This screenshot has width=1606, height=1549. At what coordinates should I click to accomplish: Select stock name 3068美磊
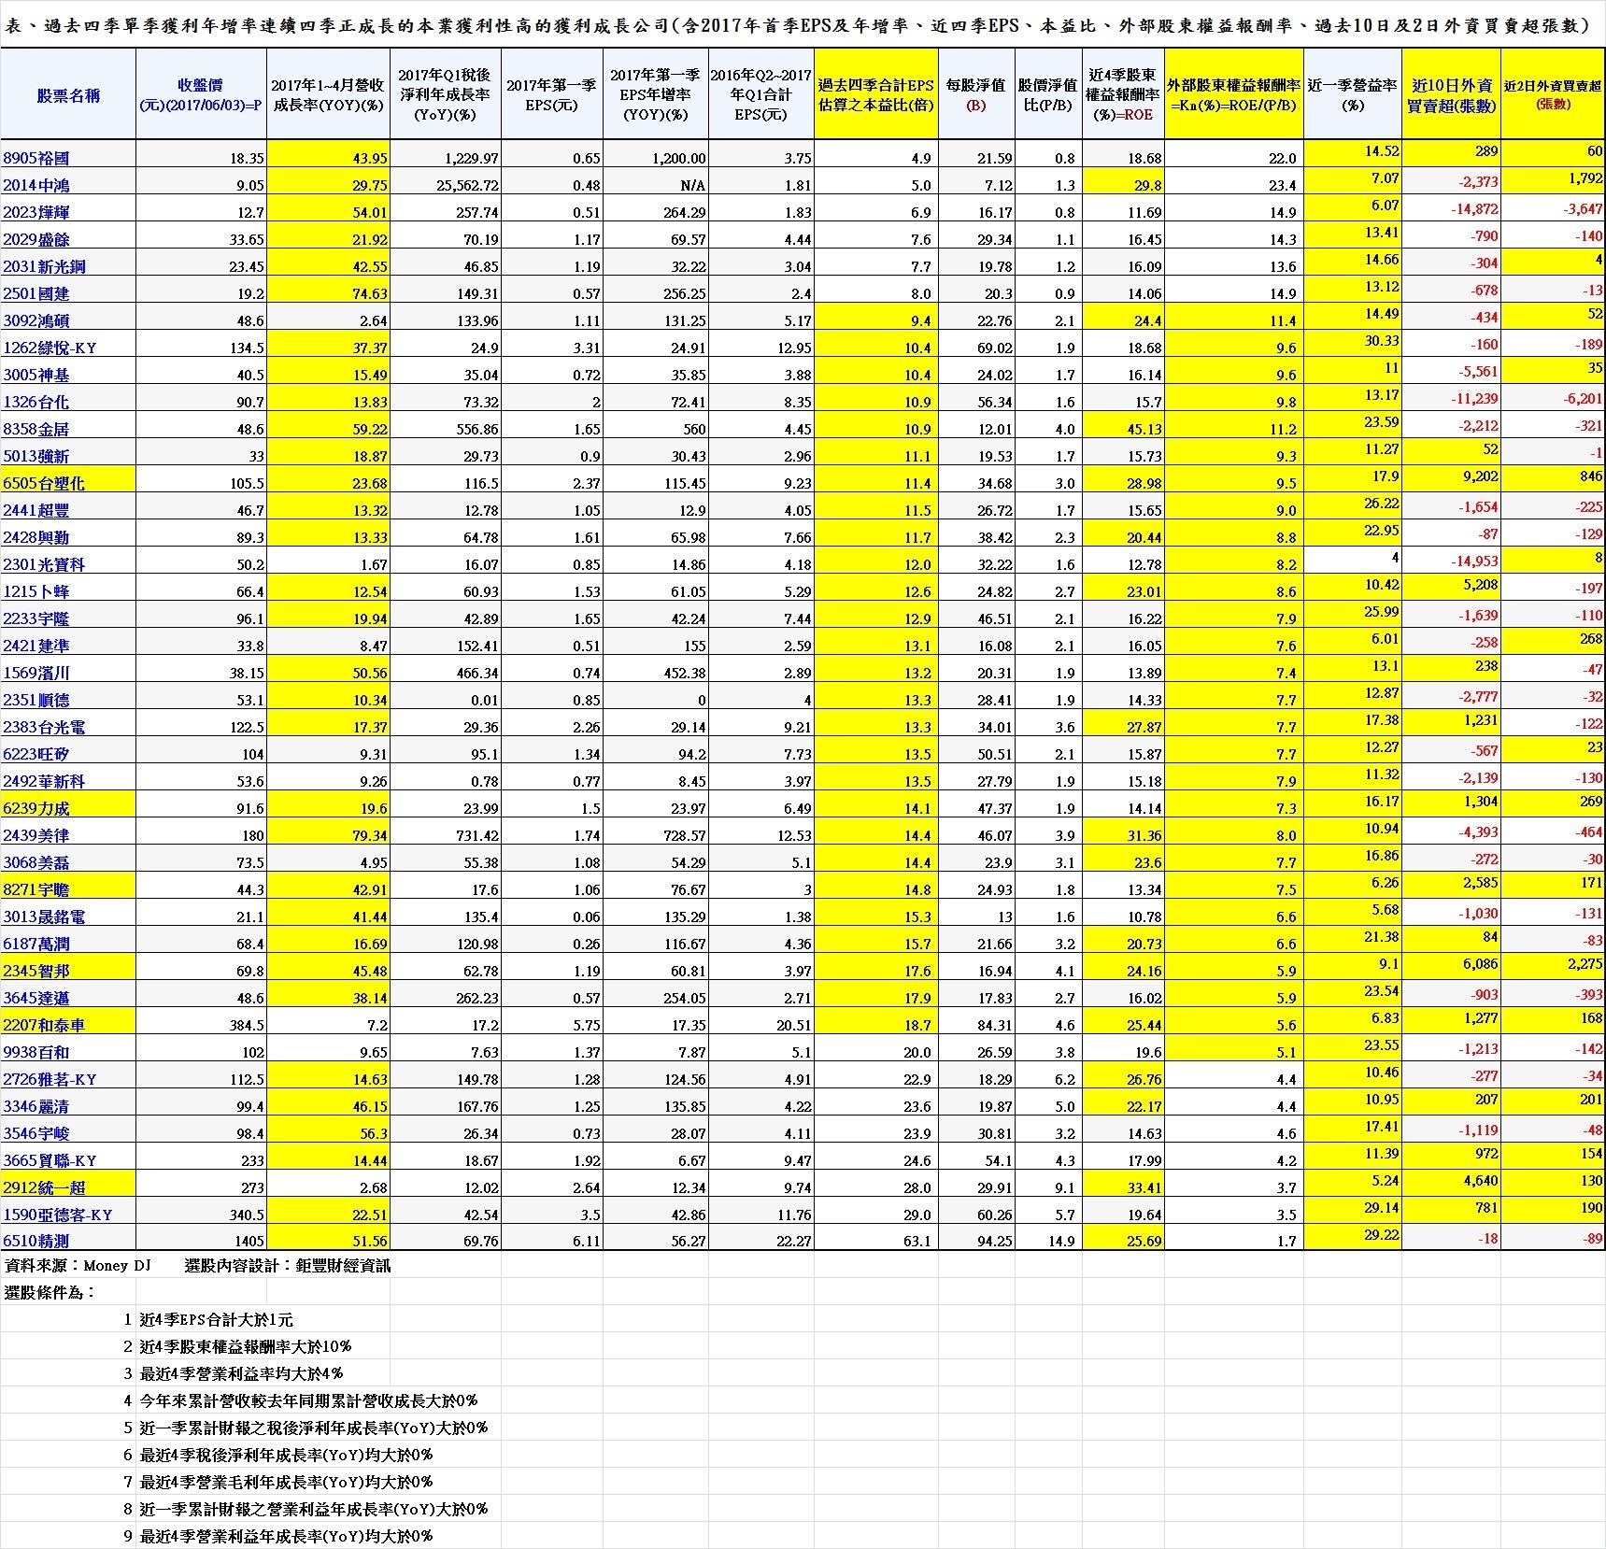[36, 862]
